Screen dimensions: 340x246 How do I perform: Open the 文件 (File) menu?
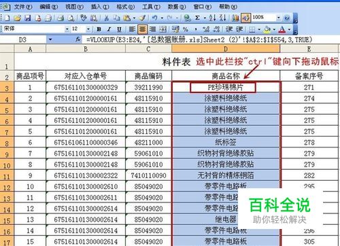coord(23,7)
